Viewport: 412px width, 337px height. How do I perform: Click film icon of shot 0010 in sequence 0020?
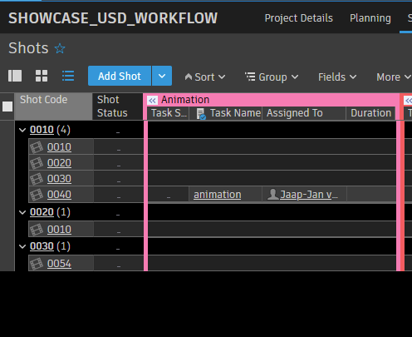(x=37, y=230)
